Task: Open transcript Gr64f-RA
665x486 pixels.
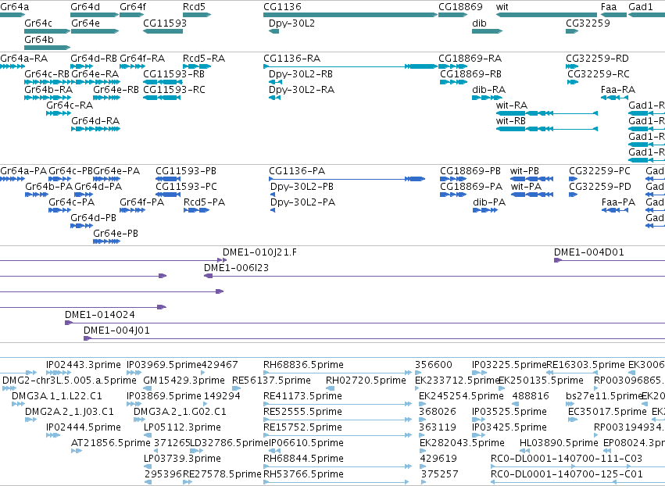Action: tap(142, 59)
